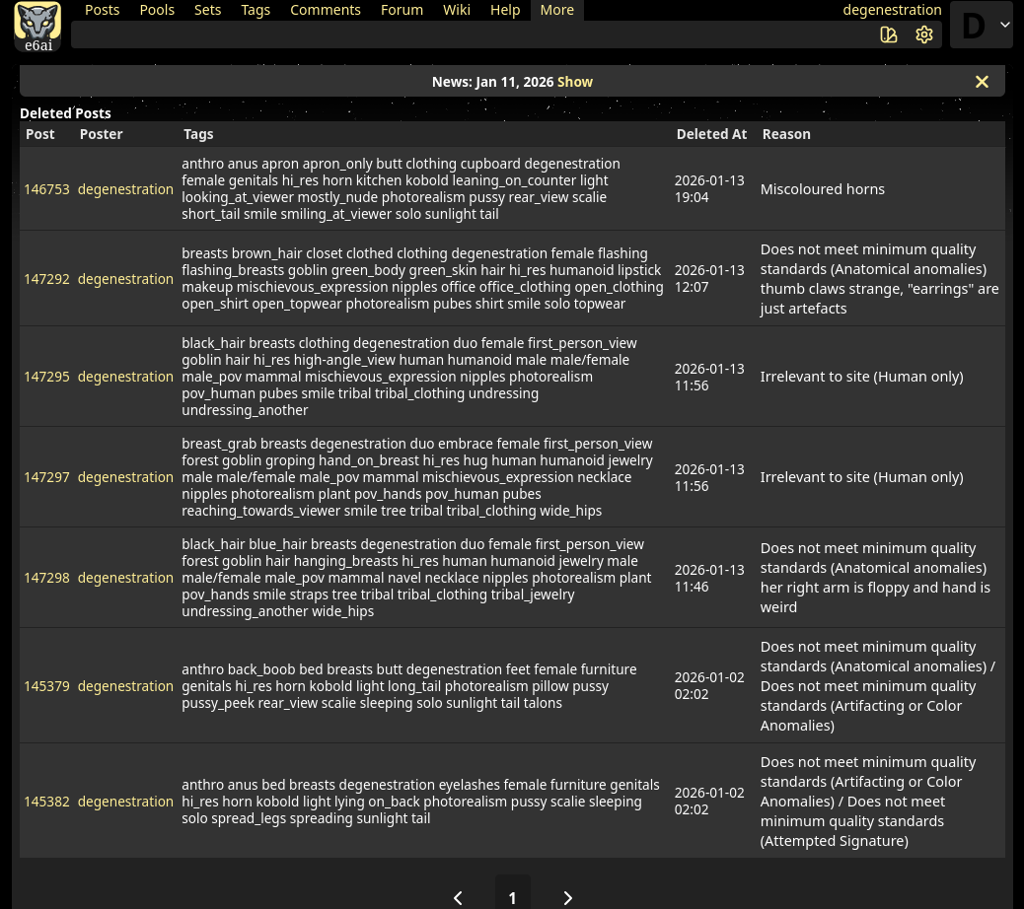Screen dimensions: 1024x909
Task: Click the Tags column header
Action: [x=198, y=134]
